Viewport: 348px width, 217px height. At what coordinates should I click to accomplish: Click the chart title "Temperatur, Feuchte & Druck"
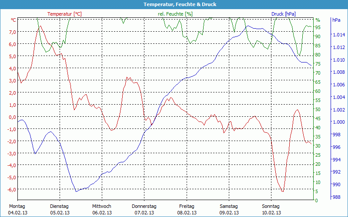[180, 4]
